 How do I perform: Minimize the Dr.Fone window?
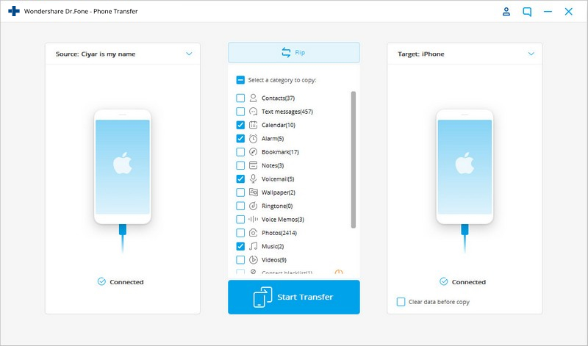pyautogui.click(x=548, y=12)
